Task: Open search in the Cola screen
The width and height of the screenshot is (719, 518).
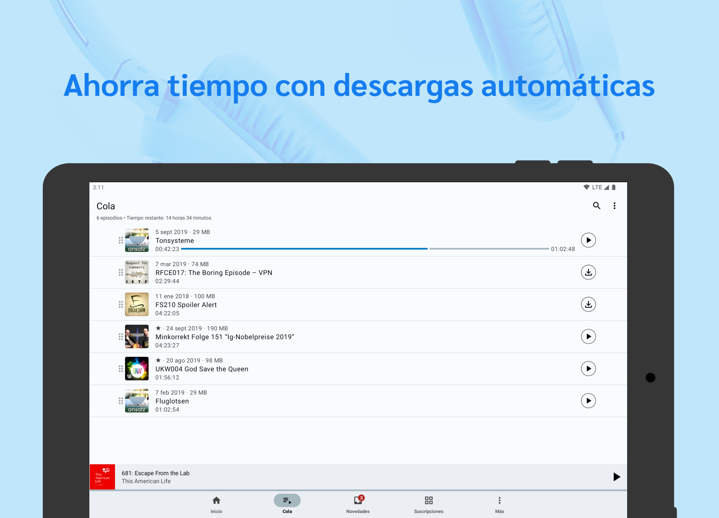Action: click(x=596, y=205)
